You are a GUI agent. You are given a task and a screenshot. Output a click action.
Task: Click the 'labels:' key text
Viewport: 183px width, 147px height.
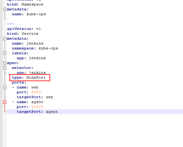pyautogui.click(x=20, y=53)
